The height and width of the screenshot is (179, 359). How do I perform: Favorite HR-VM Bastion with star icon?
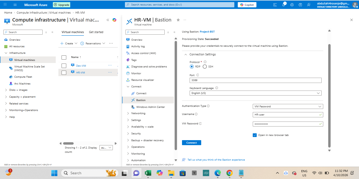pyautogui.click(x=178, y=20)
